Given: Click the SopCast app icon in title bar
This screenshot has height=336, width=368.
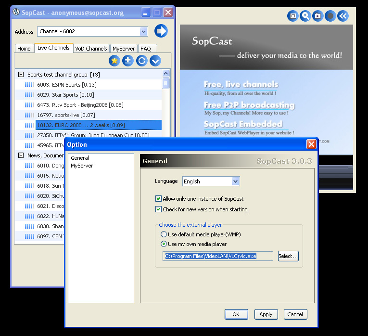Looking at the screenshot, I should 16,12.
